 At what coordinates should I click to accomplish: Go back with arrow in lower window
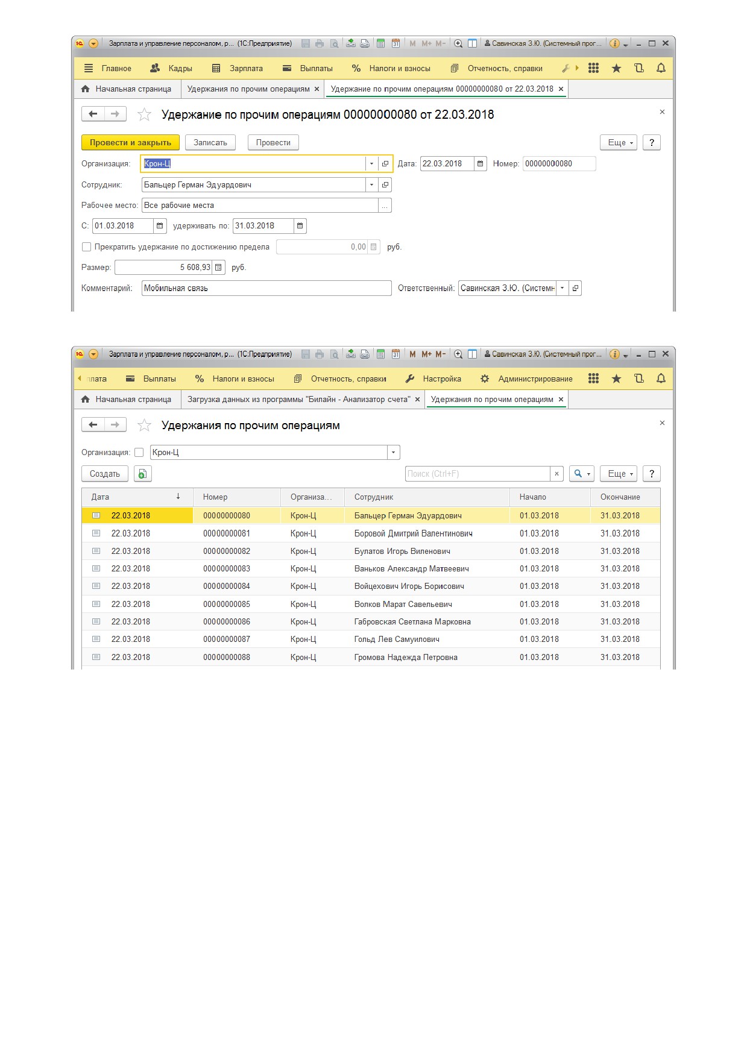93,425
